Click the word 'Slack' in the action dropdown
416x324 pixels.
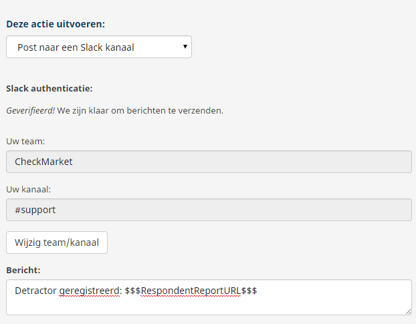point(92,47)
